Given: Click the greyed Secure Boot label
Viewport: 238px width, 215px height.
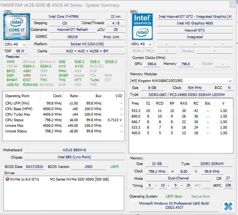Looking at the screenshot, I should coord(201,196).
